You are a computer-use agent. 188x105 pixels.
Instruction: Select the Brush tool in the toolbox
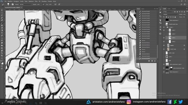(2, 23)
